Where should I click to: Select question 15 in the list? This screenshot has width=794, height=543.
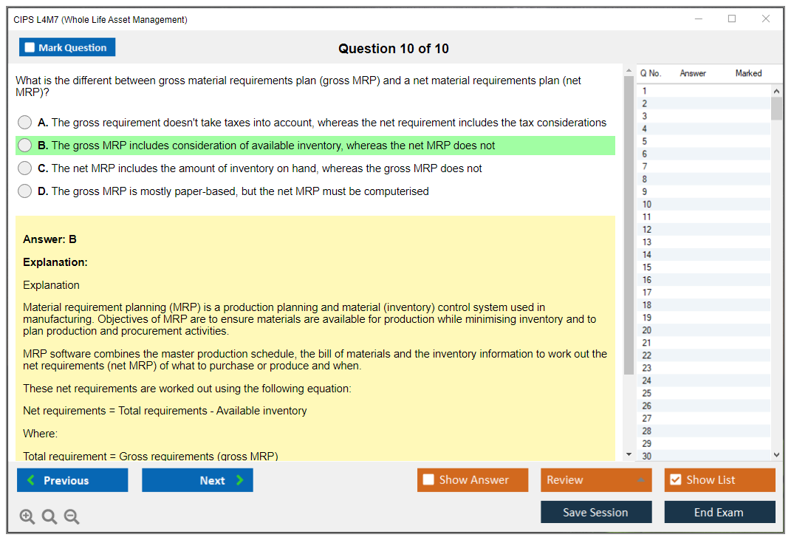[647, 267]
